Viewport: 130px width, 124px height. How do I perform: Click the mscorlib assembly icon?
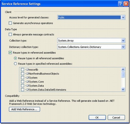[x=27, y=69]
